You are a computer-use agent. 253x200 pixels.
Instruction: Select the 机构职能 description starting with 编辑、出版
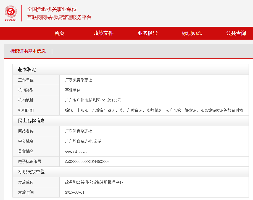(154, 110)
